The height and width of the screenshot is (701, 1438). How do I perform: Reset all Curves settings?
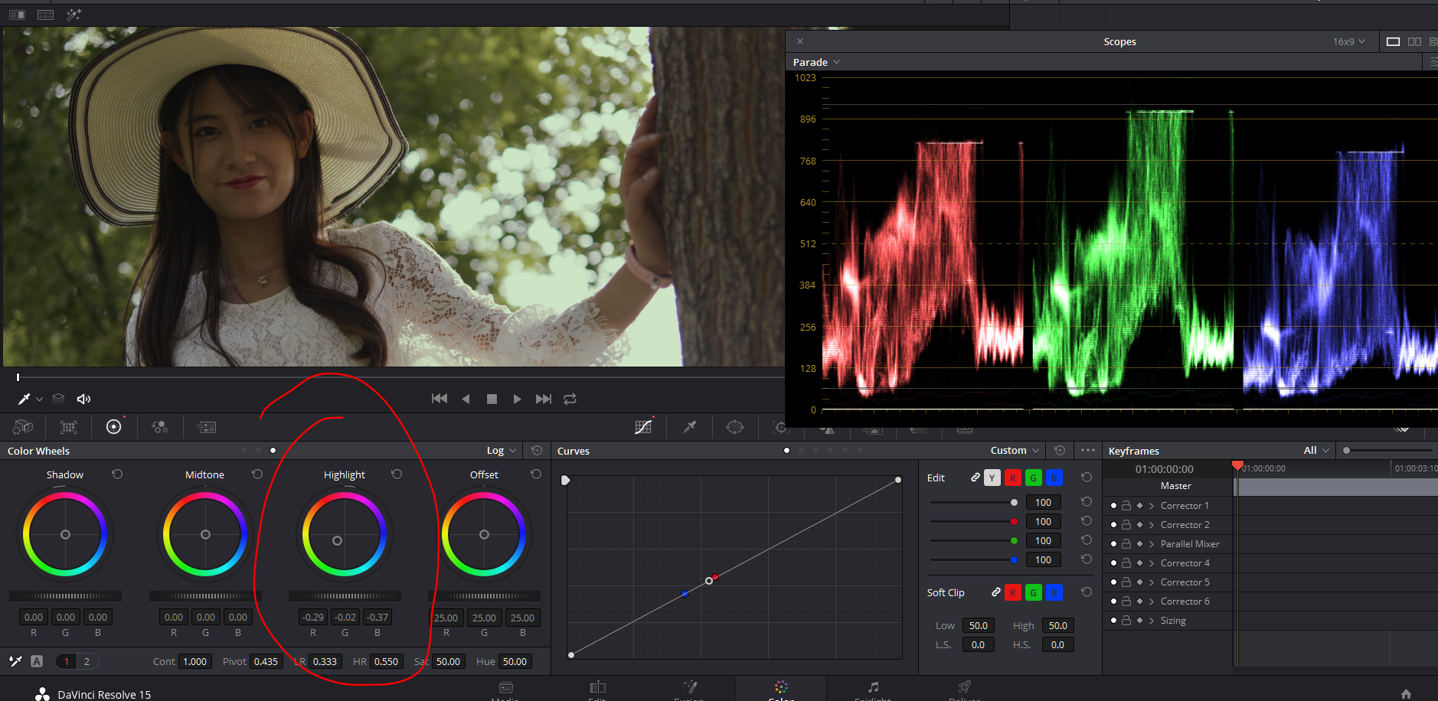coord(1060,451)
